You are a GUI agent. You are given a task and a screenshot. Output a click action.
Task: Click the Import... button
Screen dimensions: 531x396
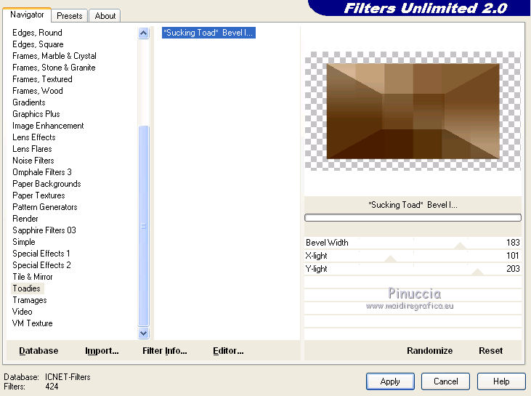click(102, 351)
